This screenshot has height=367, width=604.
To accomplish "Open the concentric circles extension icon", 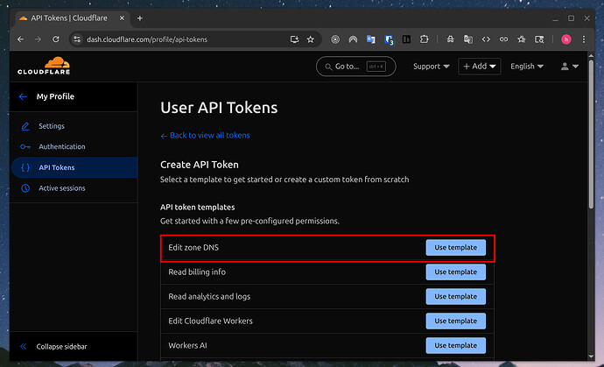I will 335,39.
